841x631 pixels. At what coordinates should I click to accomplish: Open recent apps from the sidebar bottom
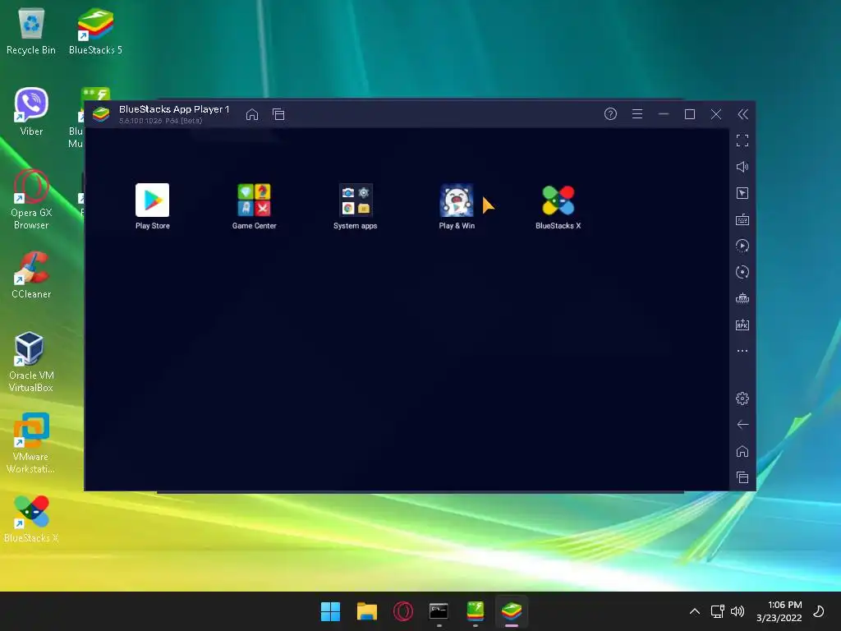pos(742,477)
